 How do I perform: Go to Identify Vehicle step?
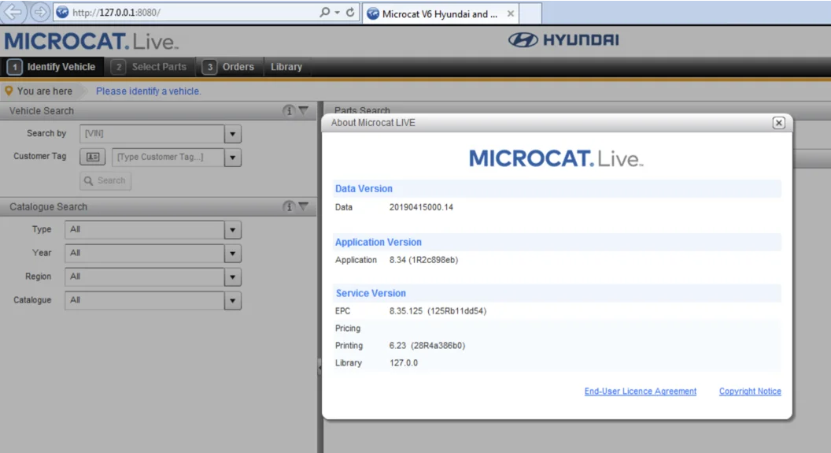click(x=51, y=67)
